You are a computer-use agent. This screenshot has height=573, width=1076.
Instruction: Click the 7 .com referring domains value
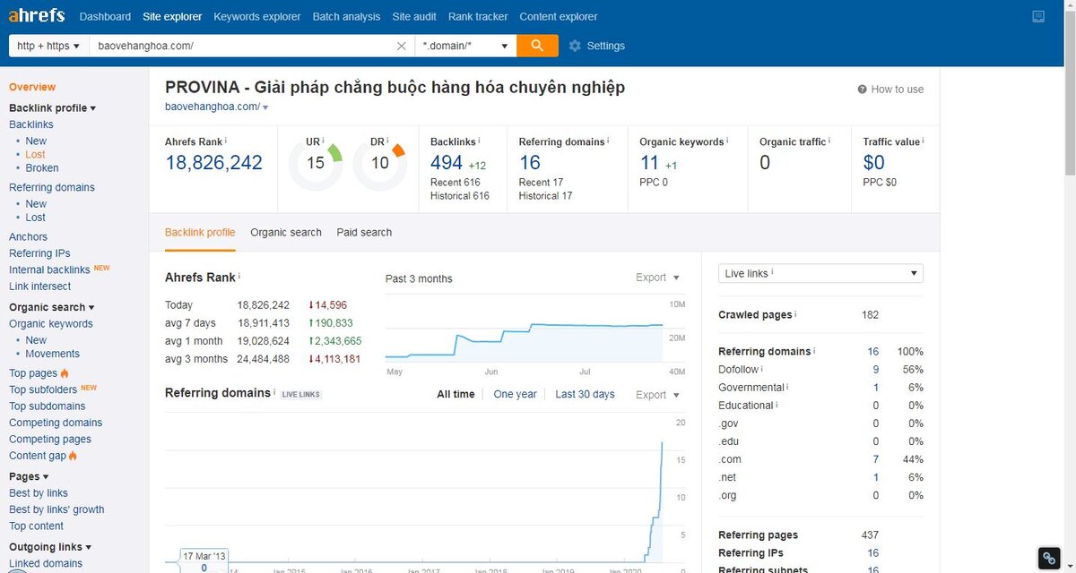(x=875, y=458)
